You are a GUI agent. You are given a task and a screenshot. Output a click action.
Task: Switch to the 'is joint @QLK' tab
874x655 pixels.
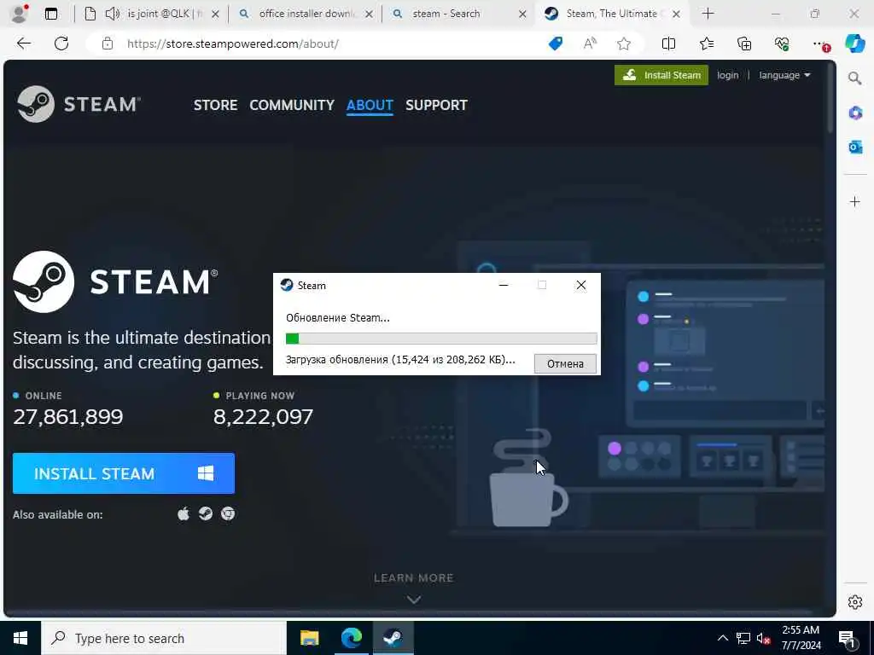click(154, 14)
